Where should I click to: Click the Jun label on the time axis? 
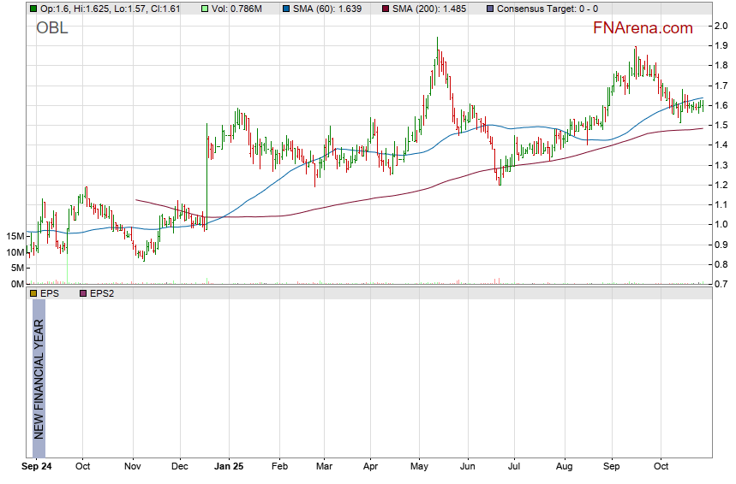[468, 468]
